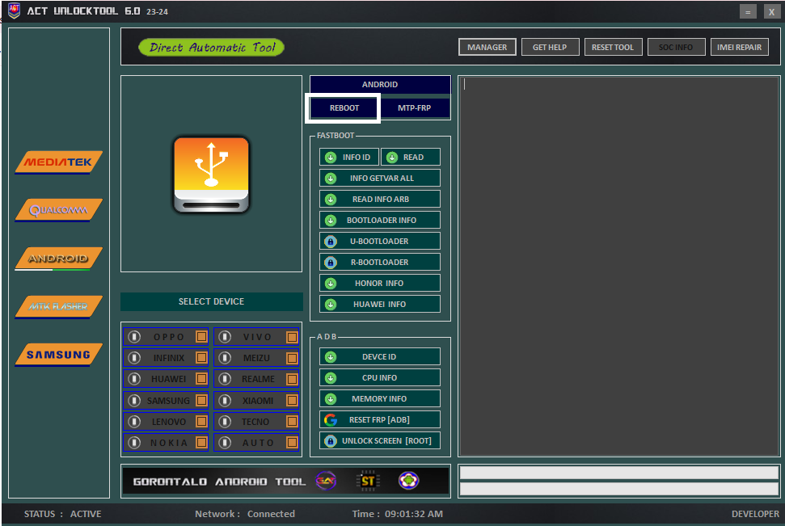Click the ACT app logo in title bar
Viewport: 785px width, 526px height.
(14, 11)
